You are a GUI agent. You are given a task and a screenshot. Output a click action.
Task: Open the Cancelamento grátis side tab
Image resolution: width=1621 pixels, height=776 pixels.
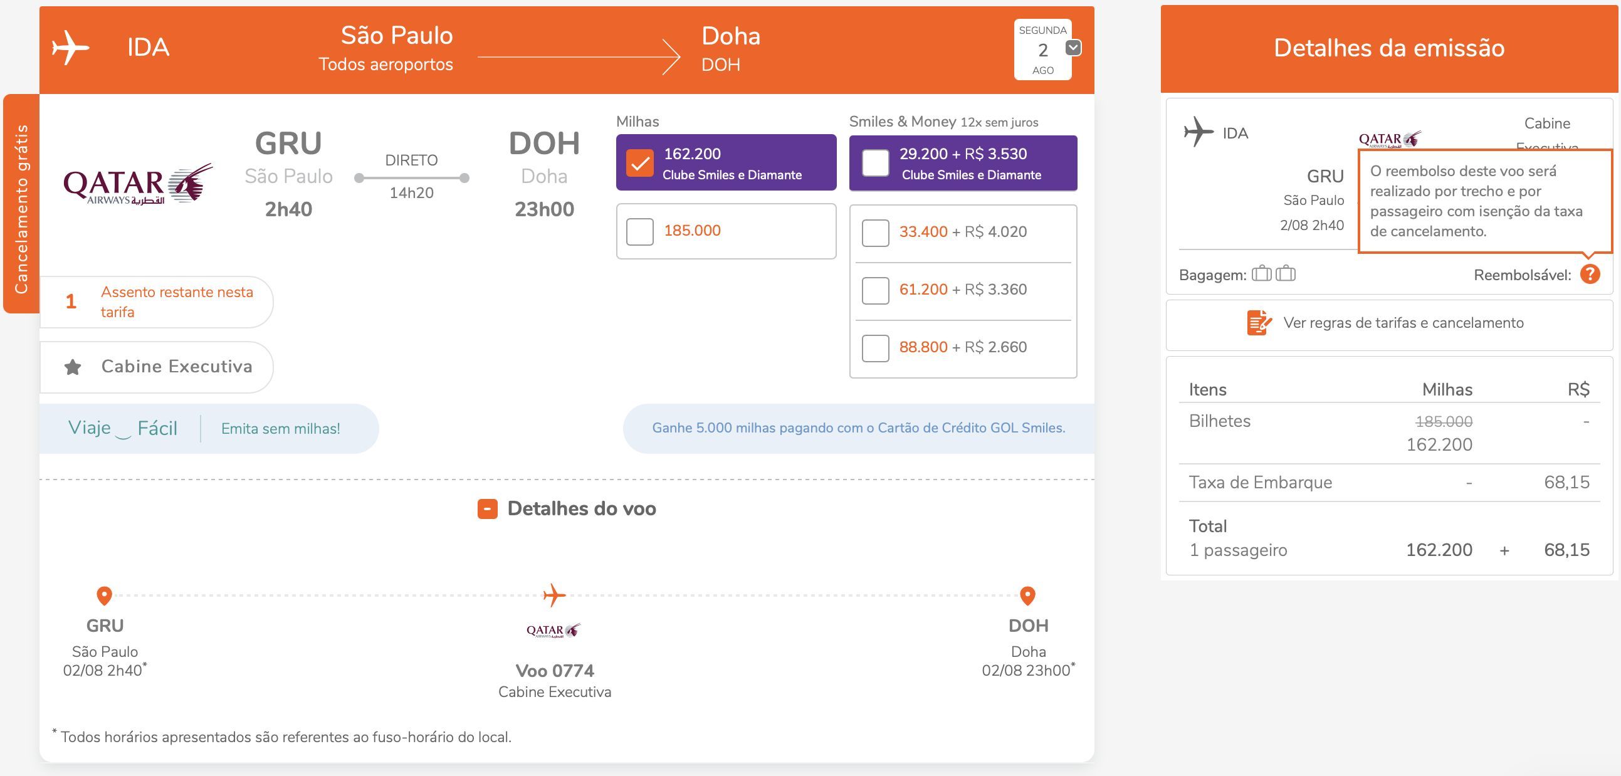21,204
